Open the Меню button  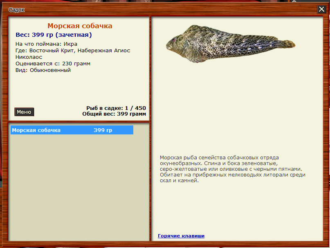[24, 112]
